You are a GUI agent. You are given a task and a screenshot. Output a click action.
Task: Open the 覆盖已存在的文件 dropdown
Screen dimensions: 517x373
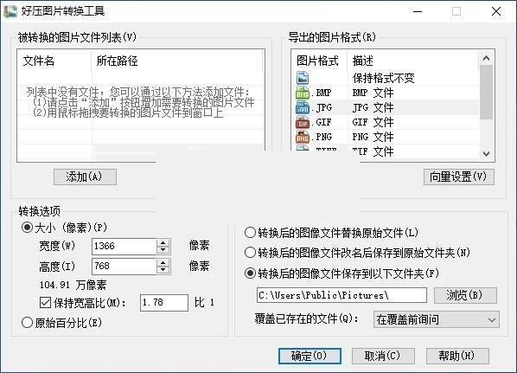click(x=437, y=319)
